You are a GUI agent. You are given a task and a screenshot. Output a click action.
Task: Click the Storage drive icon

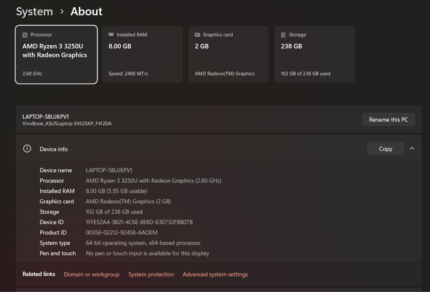tap(283, 35)
